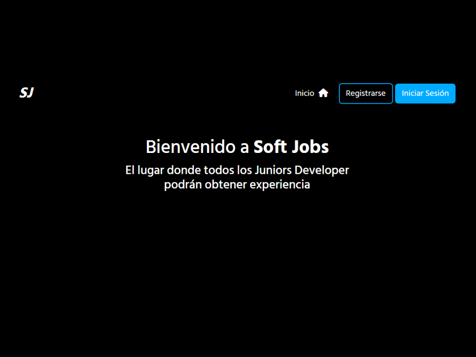Click the 'Bienvenido a Soft Jobs' heading
The image size is (476, 357).
[237, 147]
